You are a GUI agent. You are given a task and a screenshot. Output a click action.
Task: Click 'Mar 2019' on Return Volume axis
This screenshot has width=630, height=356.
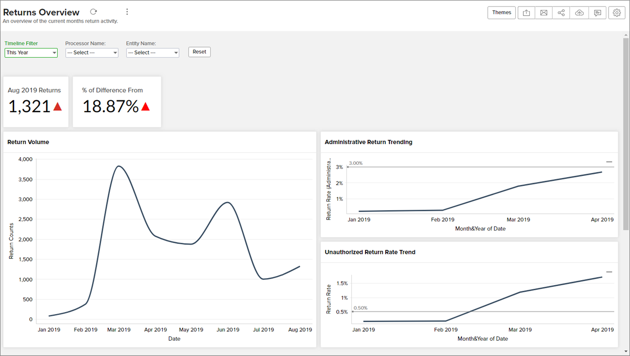coord(119,330)
